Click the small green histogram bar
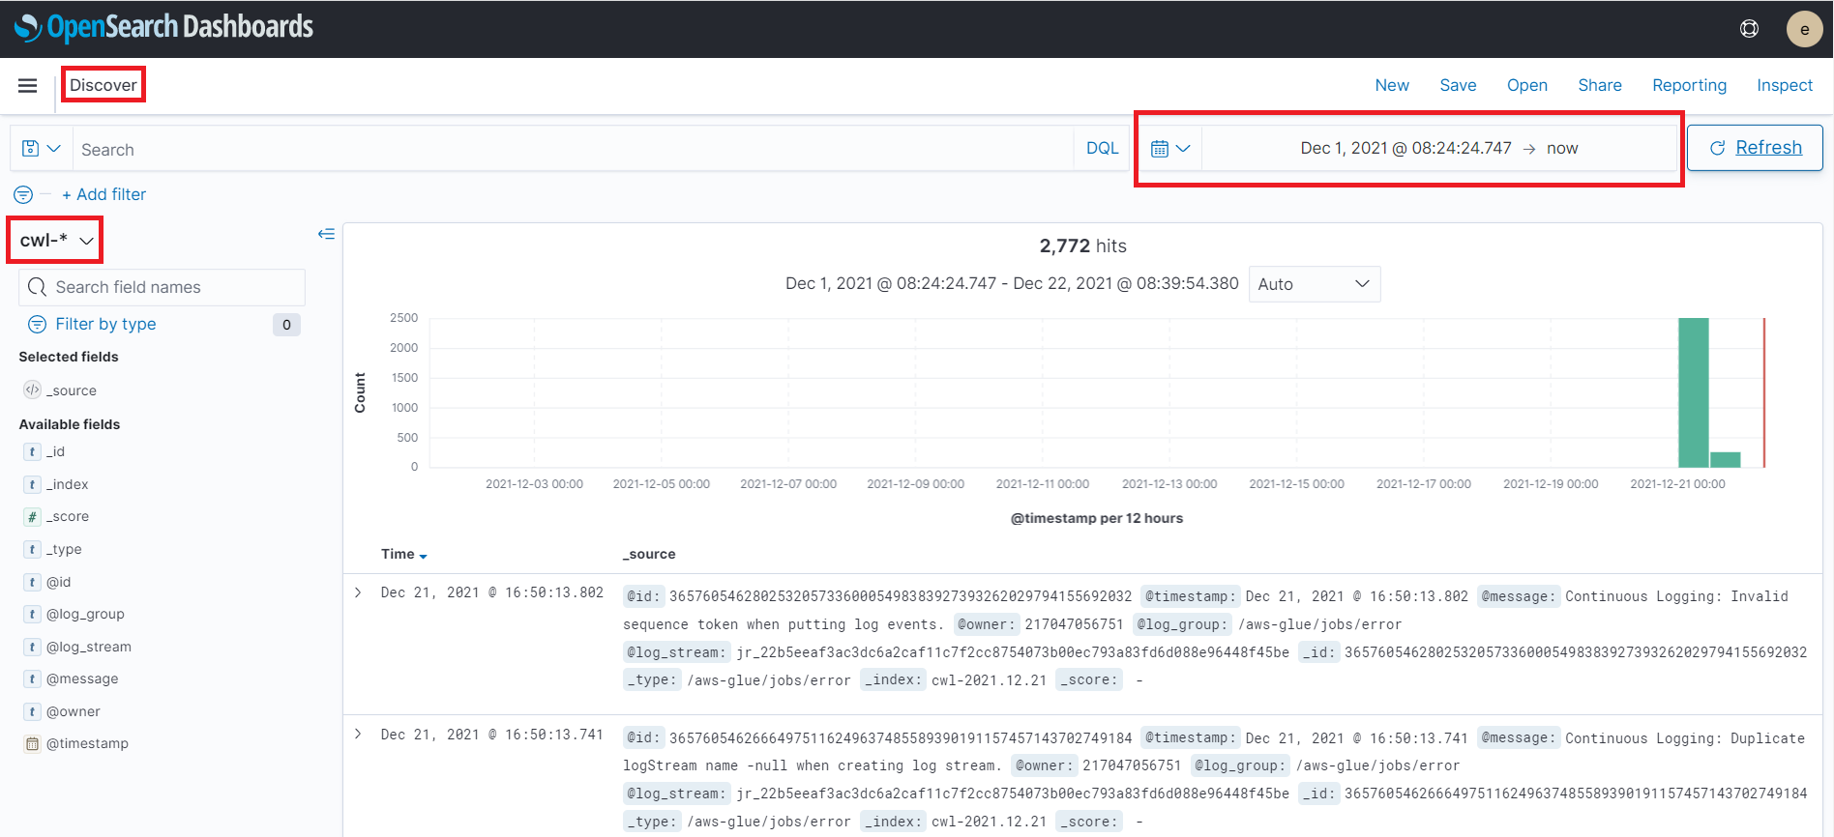The image size is (1834, 837). tap(1726, 460)
